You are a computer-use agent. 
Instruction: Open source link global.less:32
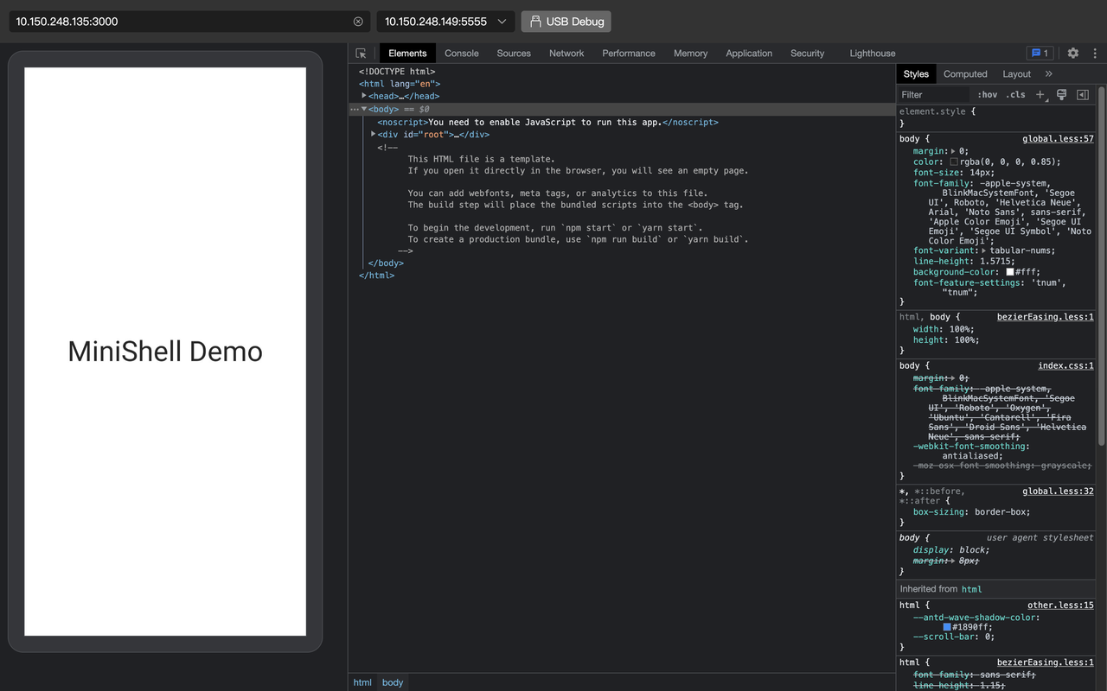[x=1058, y=491]
